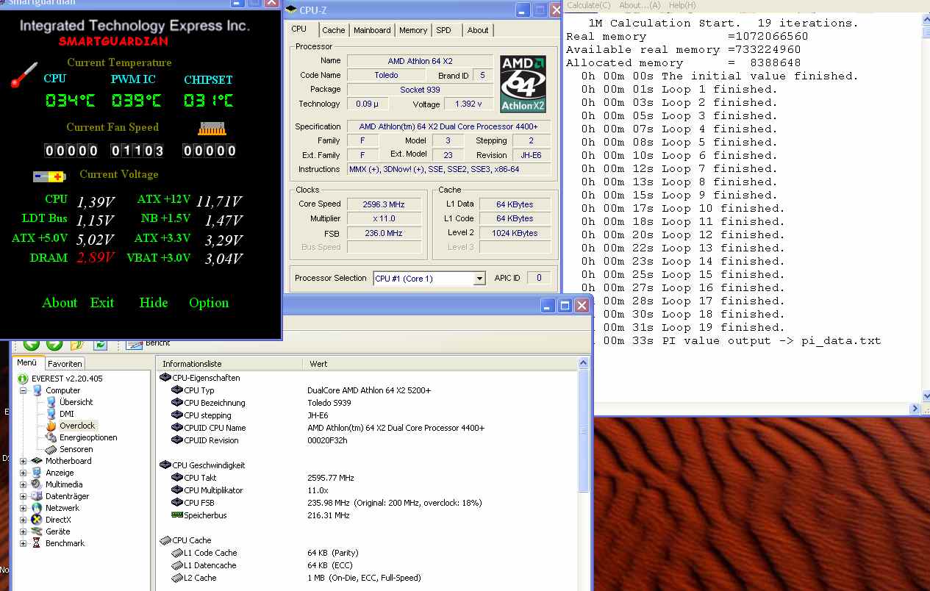This screenshot has height=591, width=930.
Task: Click the Motherboard chip icon in EVEREST
Action: (x=37, y=461)
